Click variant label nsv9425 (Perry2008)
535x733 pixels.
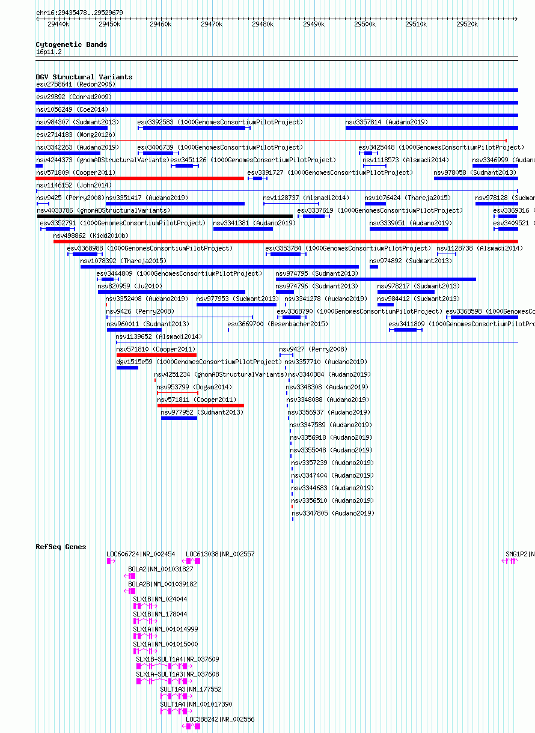pyautogui.click(x=70, y=198)
